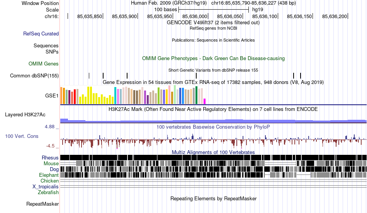Select the Zebrafish species label
The width and height of the screenshot is (367, 213).
[x=48, y=193]
